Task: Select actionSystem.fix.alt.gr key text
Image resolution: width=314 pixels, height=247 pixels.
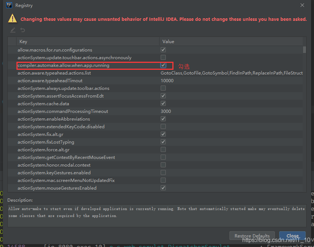Action: [x=41, y=134]
